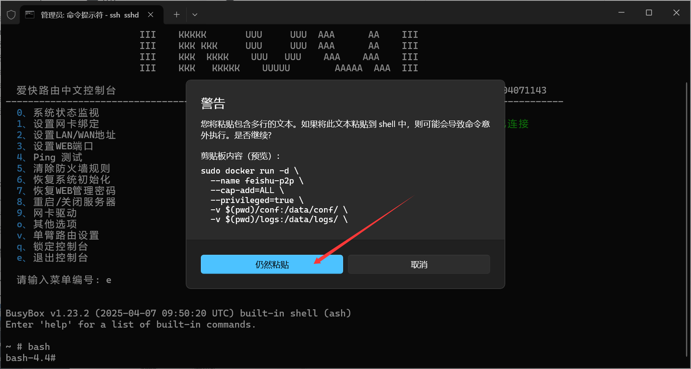Click the "Enter 'help'" hint line
This screenshot has width=691, height=369.
(130, 324)
